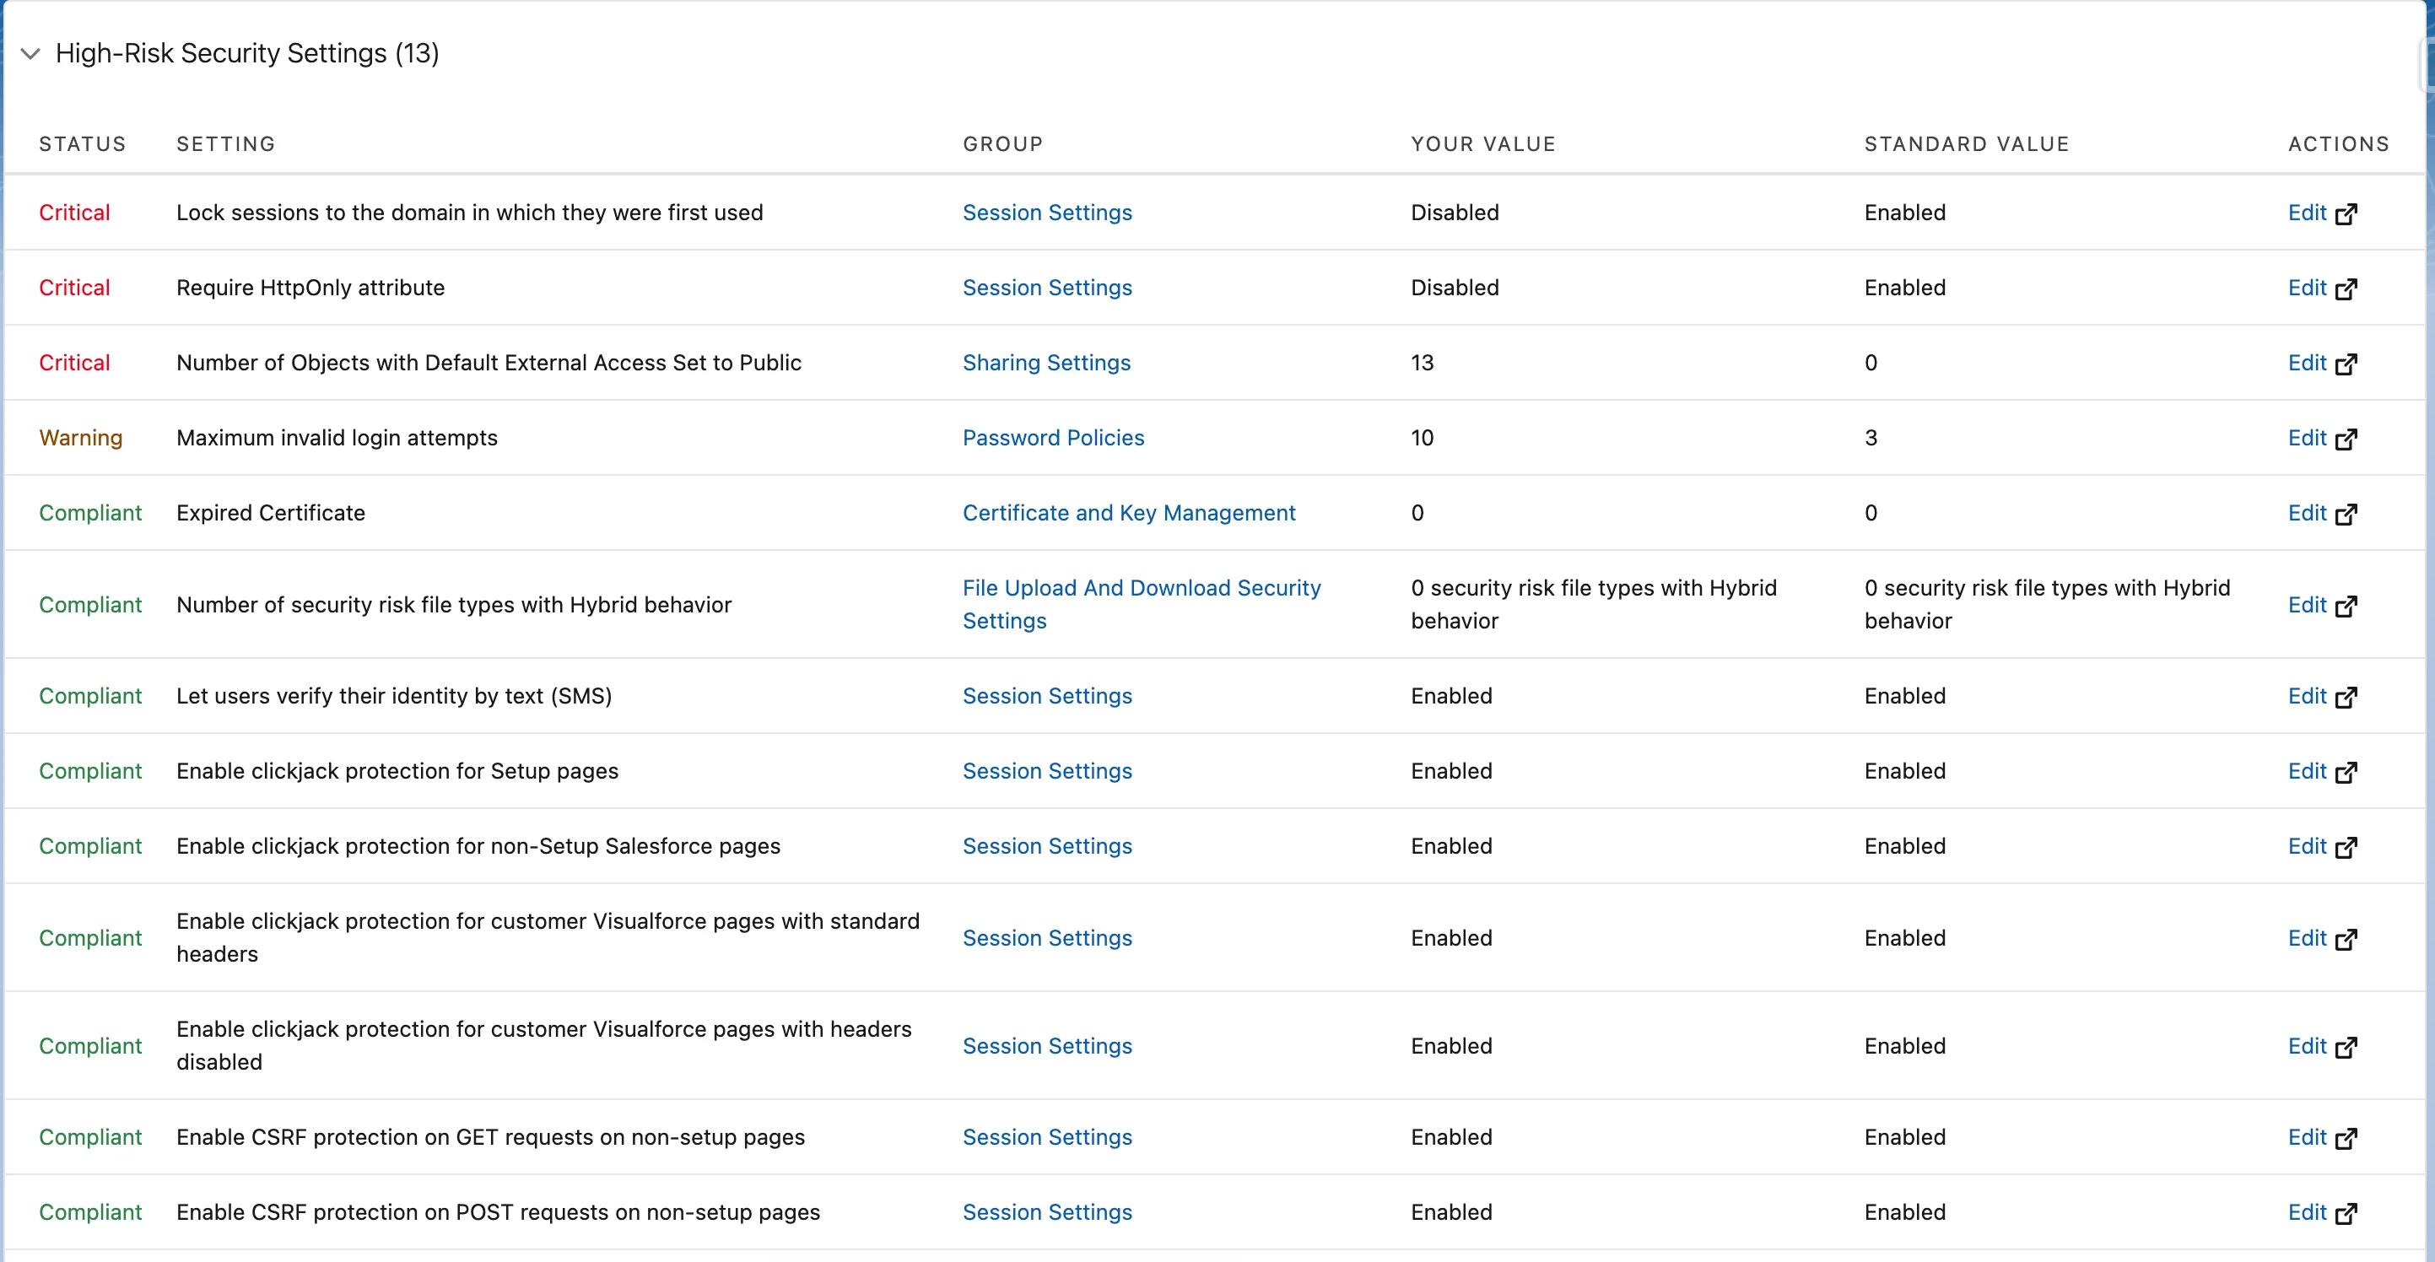This screenshot has height=1262, width=2435.
Task: Open Session Settings link for Require HttpOnly row
Action: click(x=1046, y=288)
